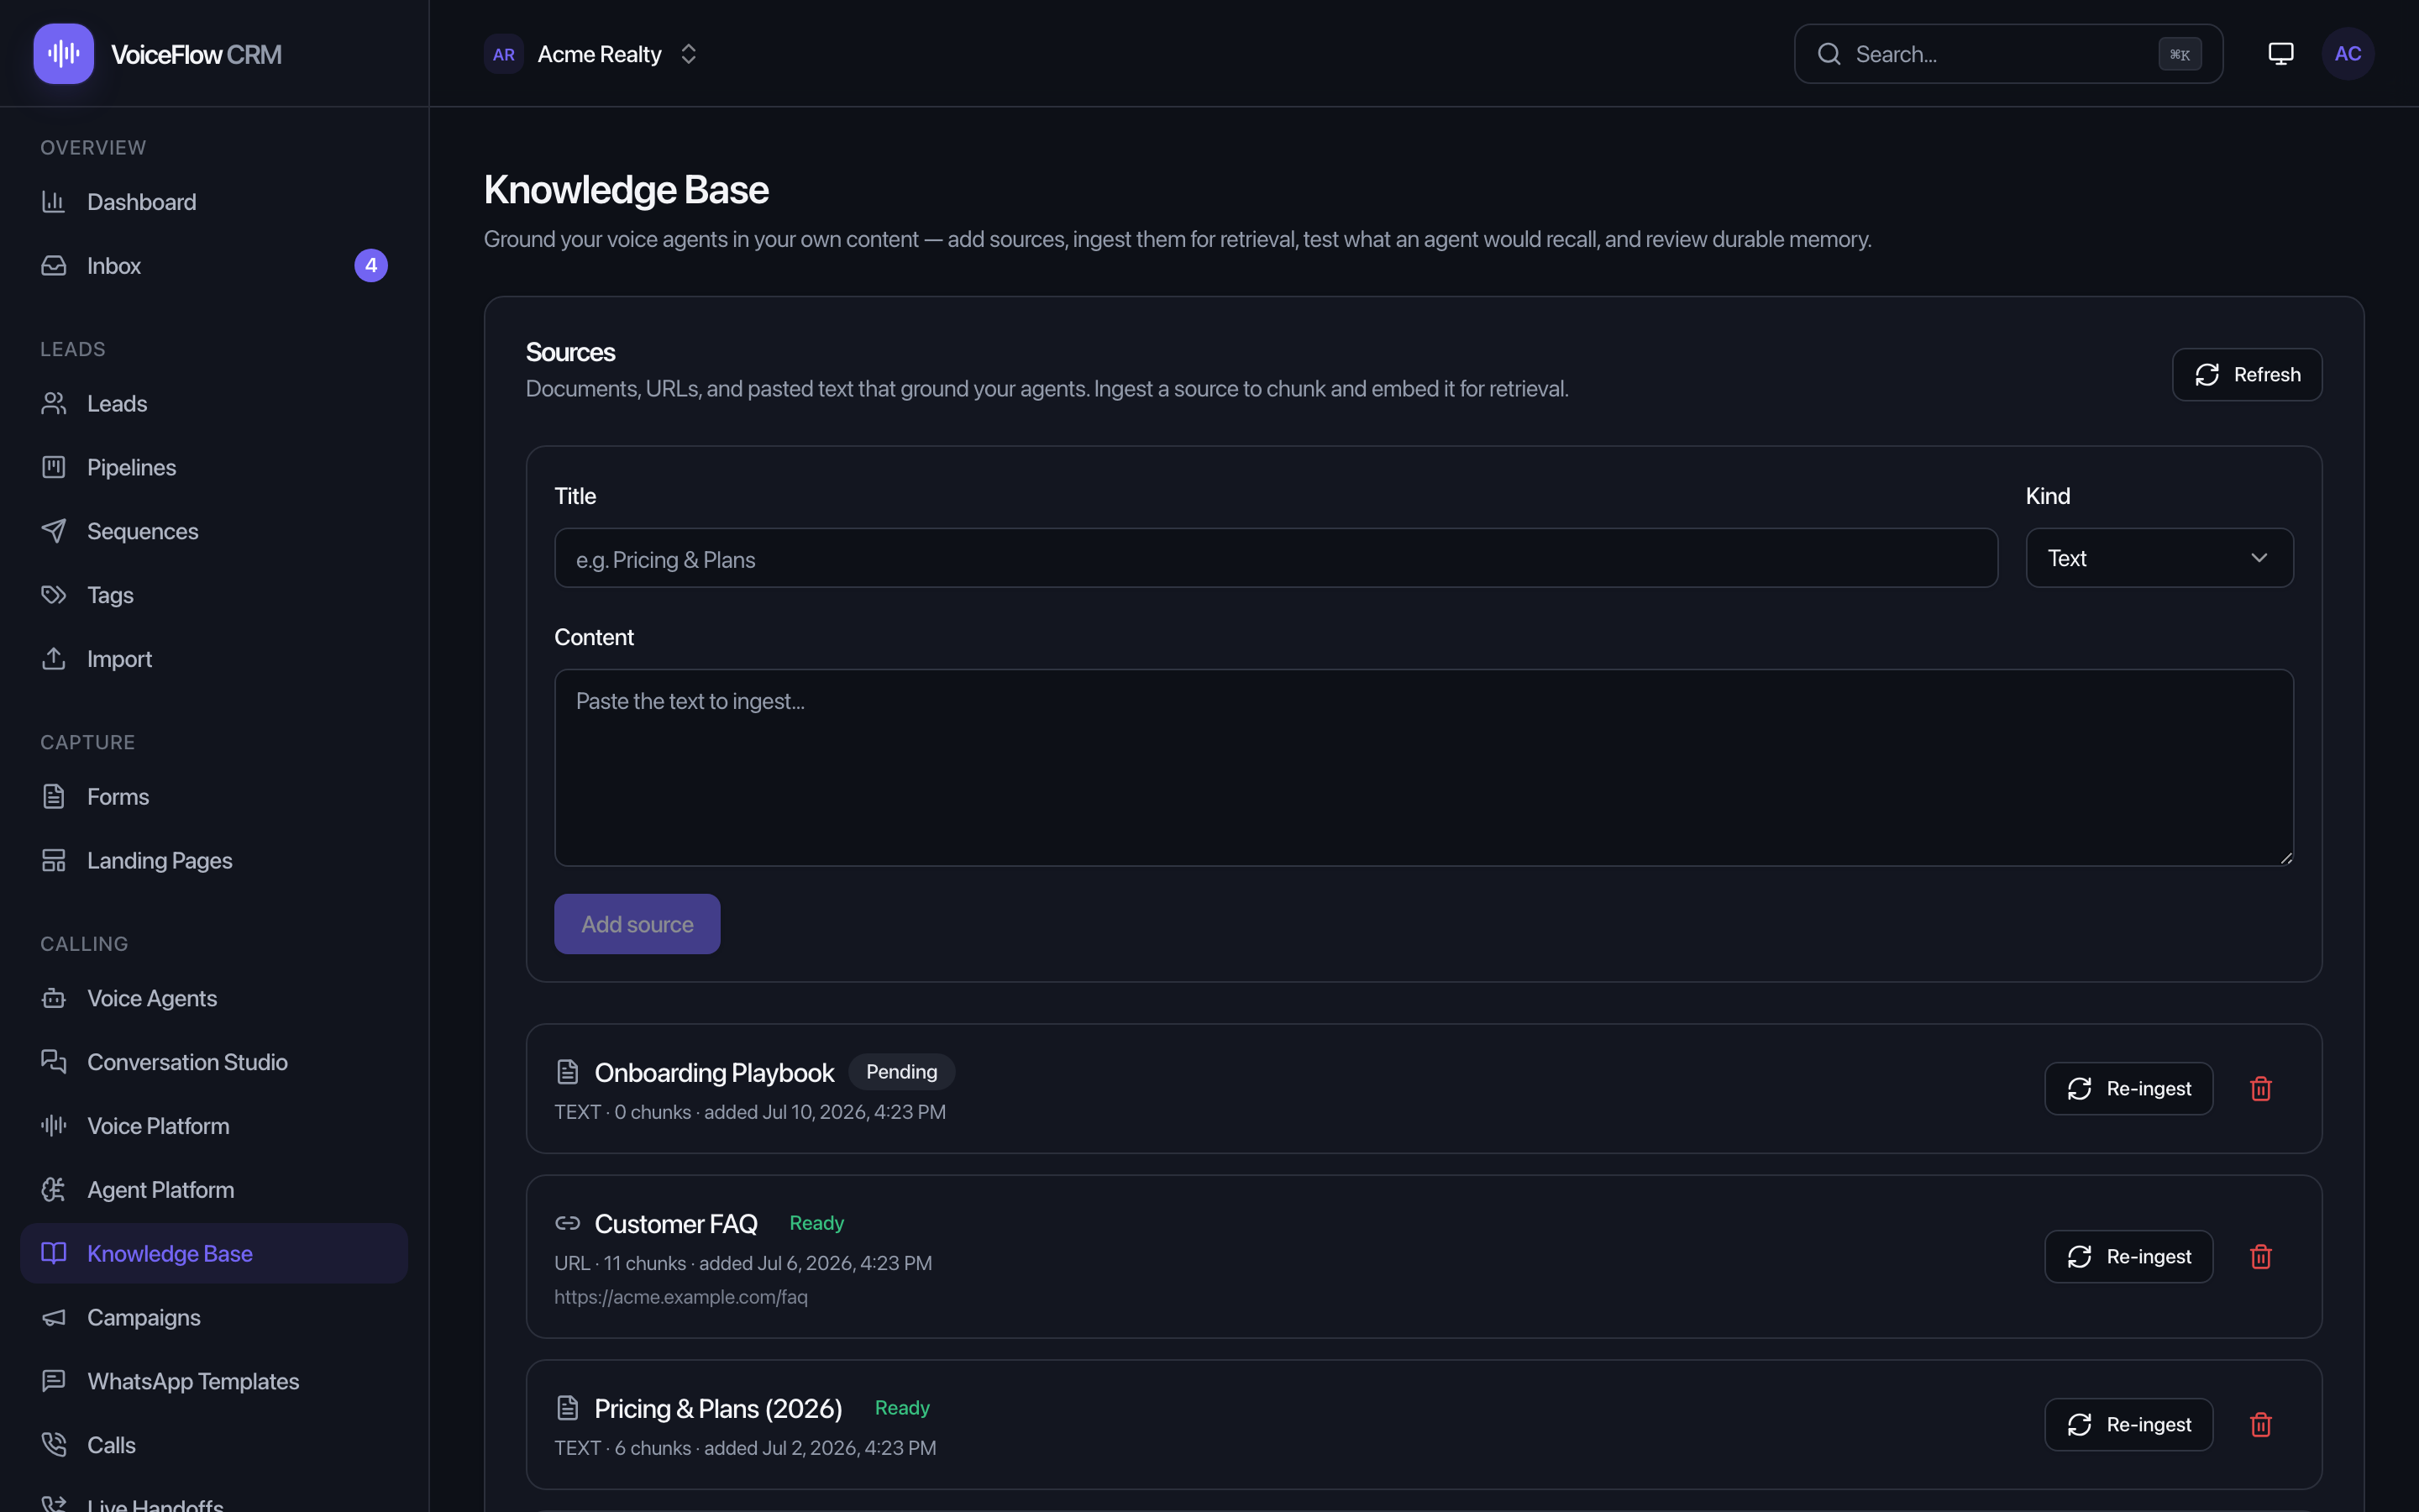Screen dimensions: 2419x1512
Task: Click the Inbox unread badge showing 4
Action: tap(371, 266)
